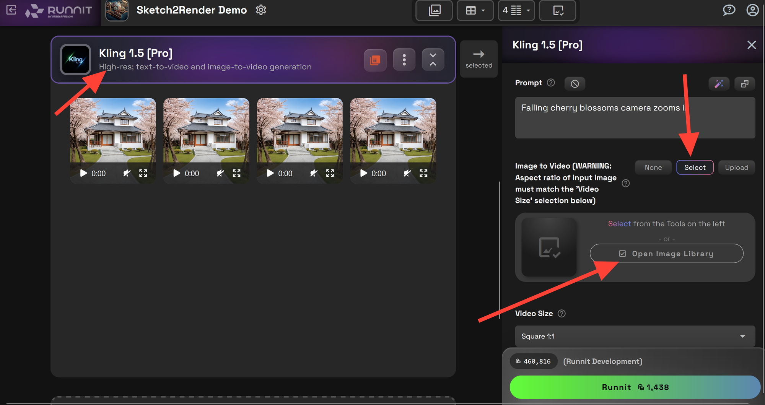Play the fourth video thumbnail

coord(363,173)
